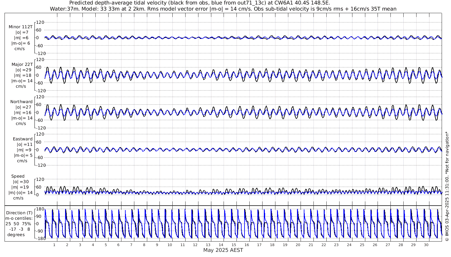Select day "18" on the date axis
Viewport: 451px width, 257px height.
tap(272, 245)
